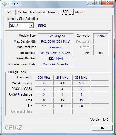Click the CPU-Z title bar icon
Screen dimensions: 116x135
(5, 4)
